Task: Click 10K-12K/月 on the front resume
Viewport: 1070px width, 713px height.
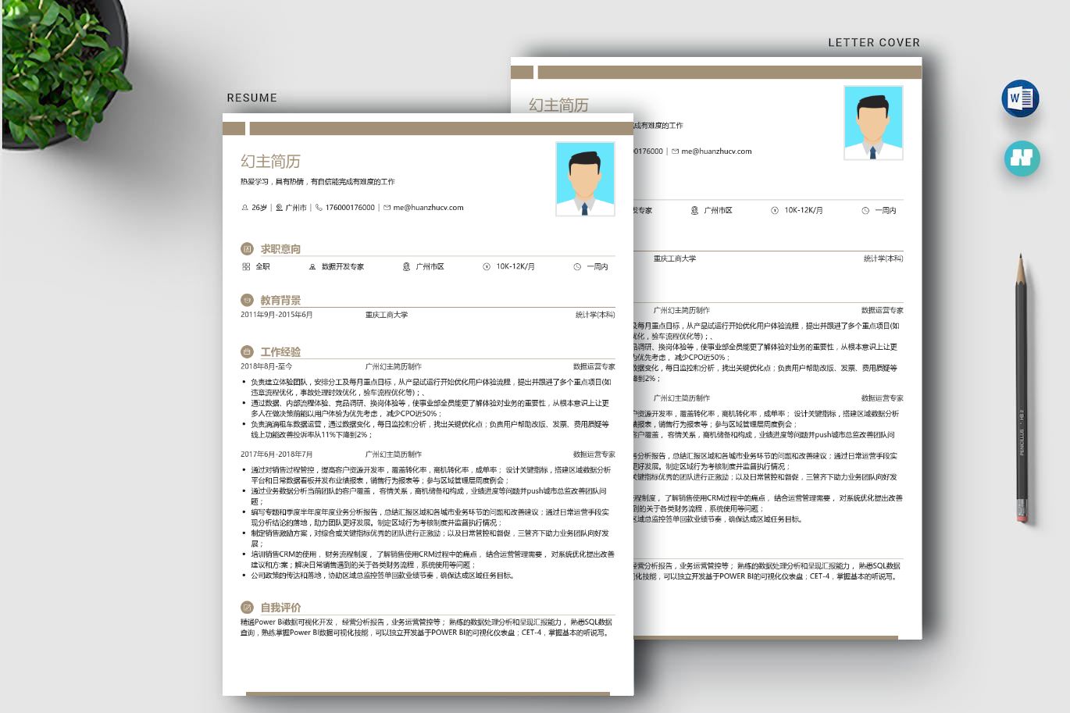Action: click(515, 266)
